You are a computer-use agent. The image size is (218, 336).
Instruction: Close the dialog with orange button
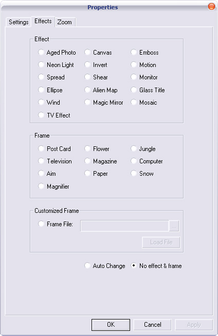pyautogui.click(x=211, y=6)
